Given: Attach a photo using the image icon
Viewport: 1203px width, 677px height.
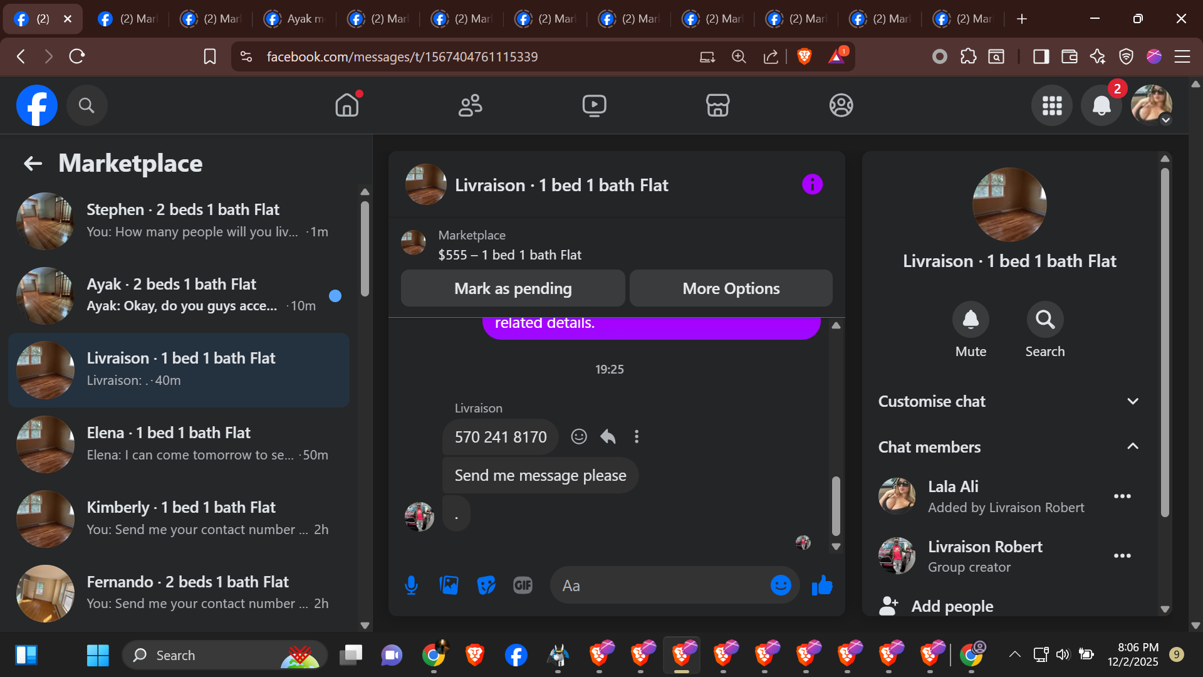Looking at the screenshot, I should (449, 585).
